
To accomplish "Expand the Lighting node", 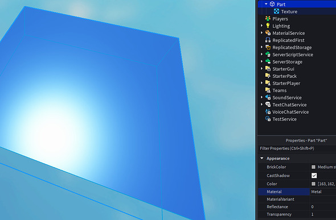I will [x=261, y=26].
